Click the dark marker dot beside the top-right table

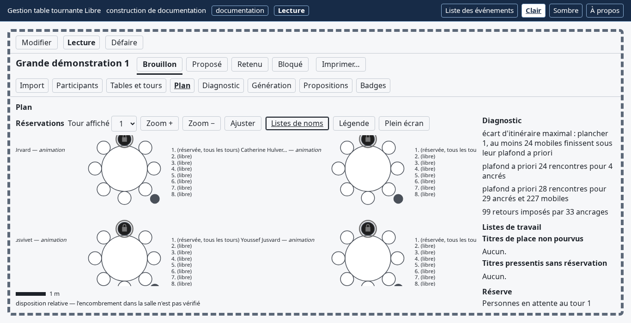pos(398,199)
